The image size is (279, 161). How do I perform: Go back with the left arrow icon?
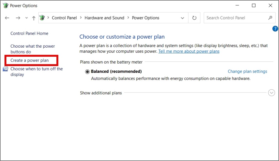tap(7, 18)
